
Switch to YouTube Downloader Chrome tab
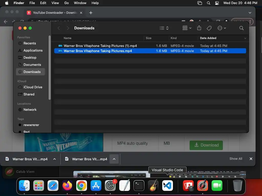54,13
